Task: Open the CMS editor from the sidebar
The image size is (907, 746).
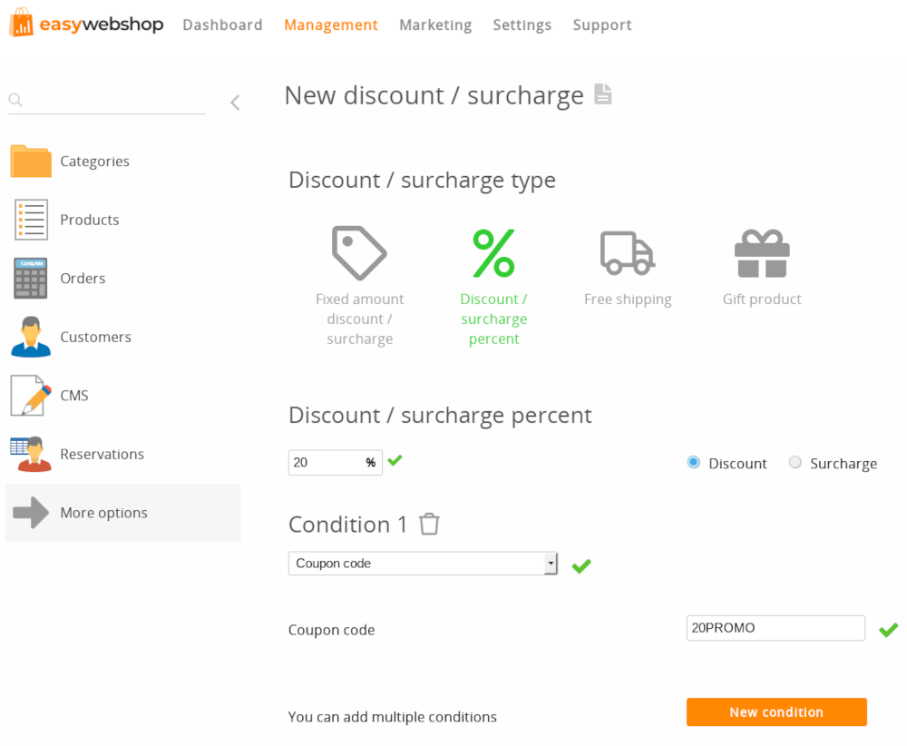Action: (74, 395)
